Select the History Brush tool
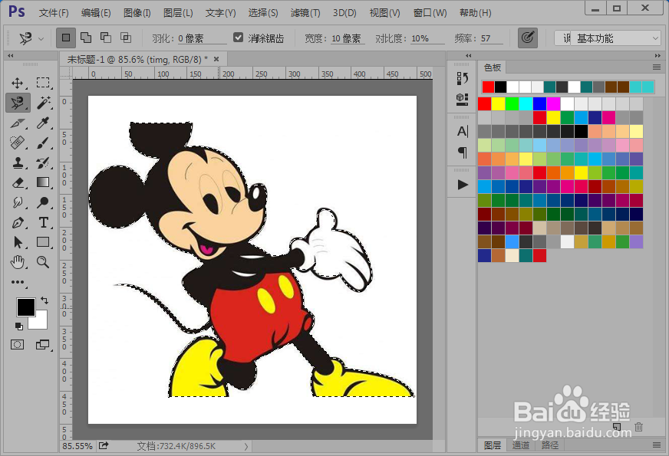This screenshot has width=669, height=456. click(x=43, y=162)
